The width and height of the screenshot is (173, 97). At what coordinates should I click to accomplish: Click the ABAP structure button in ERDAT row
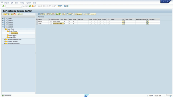coord(148,23)
